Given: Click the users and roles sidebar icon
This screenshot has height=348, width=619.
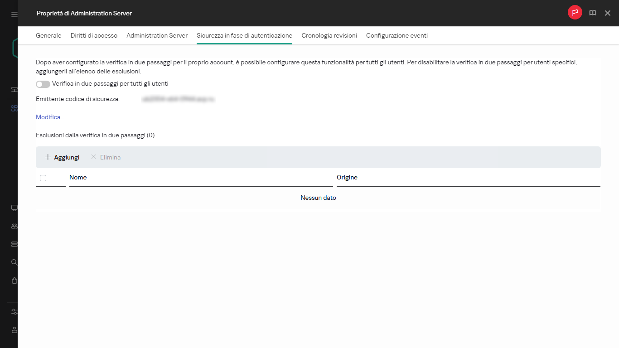Looking at the screenshot, I should click(x=14, y=226).
